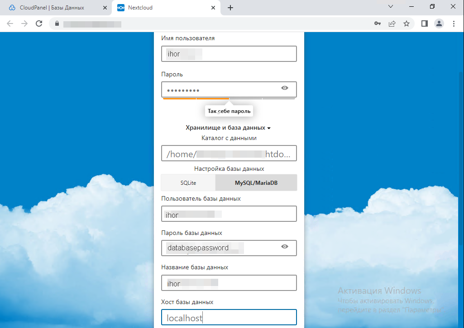Open the Chrome profile avatar
Image resolution: width=464 pixels, height=328 pixels.
pyautogui.click(x=439, y=23)
